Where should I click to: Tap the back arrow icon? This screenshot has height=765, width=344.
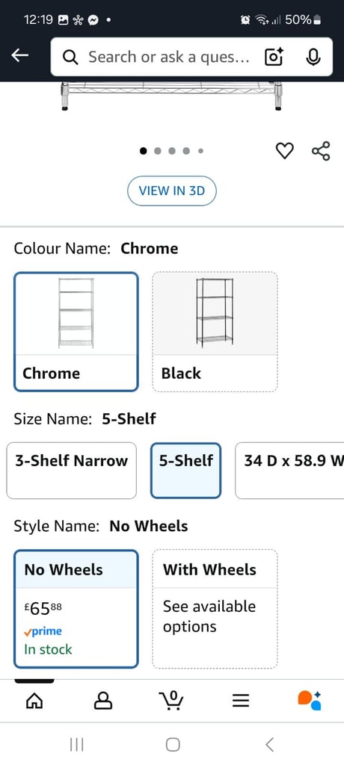coord(20,56)
